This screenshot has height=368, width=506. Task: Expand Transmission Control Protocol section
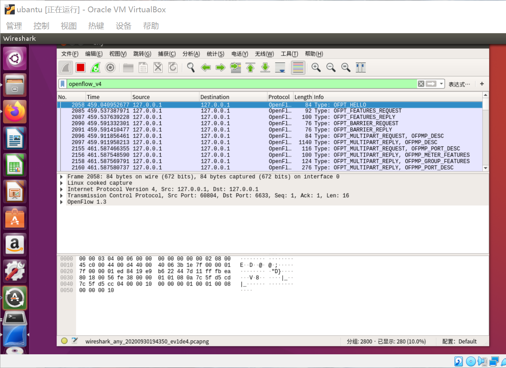click(x=61, y=196)
